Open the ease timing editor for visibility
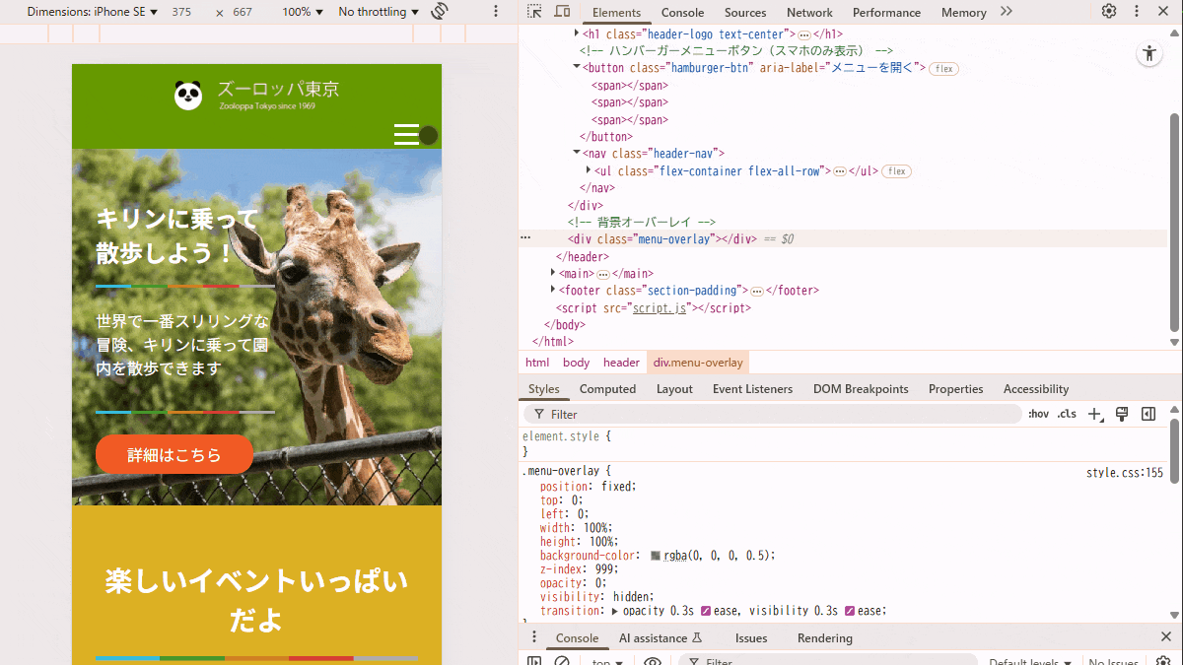Image resolution: width=1183 pixels, height=665 pixels. [850, 611]
